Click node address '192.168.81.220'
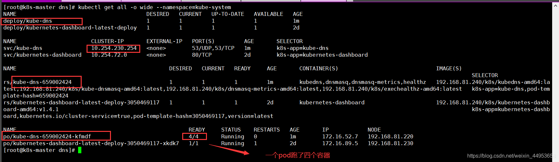This screenshot has width=559, height=162. tap(390, 136)
